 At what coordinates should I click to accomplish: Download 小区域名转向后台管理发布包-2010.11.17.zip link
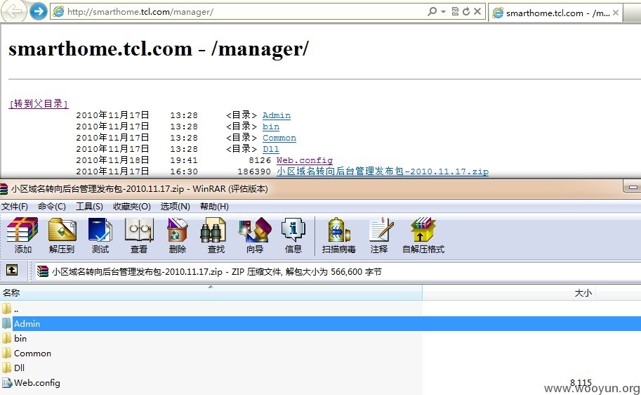point(383,171)
